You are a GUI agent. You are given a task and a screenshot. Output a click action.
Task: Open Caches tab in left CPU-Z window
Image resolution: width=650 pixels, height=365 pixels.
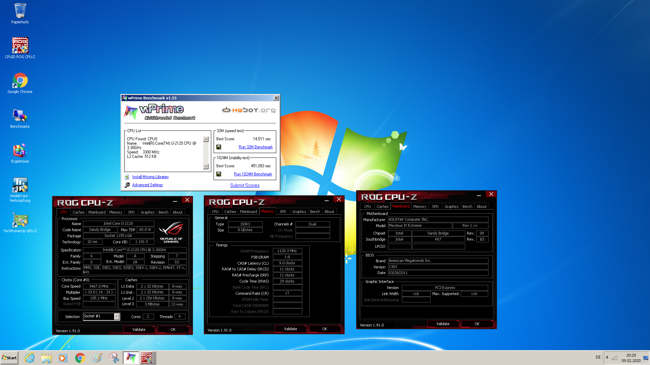click(78, 212)
